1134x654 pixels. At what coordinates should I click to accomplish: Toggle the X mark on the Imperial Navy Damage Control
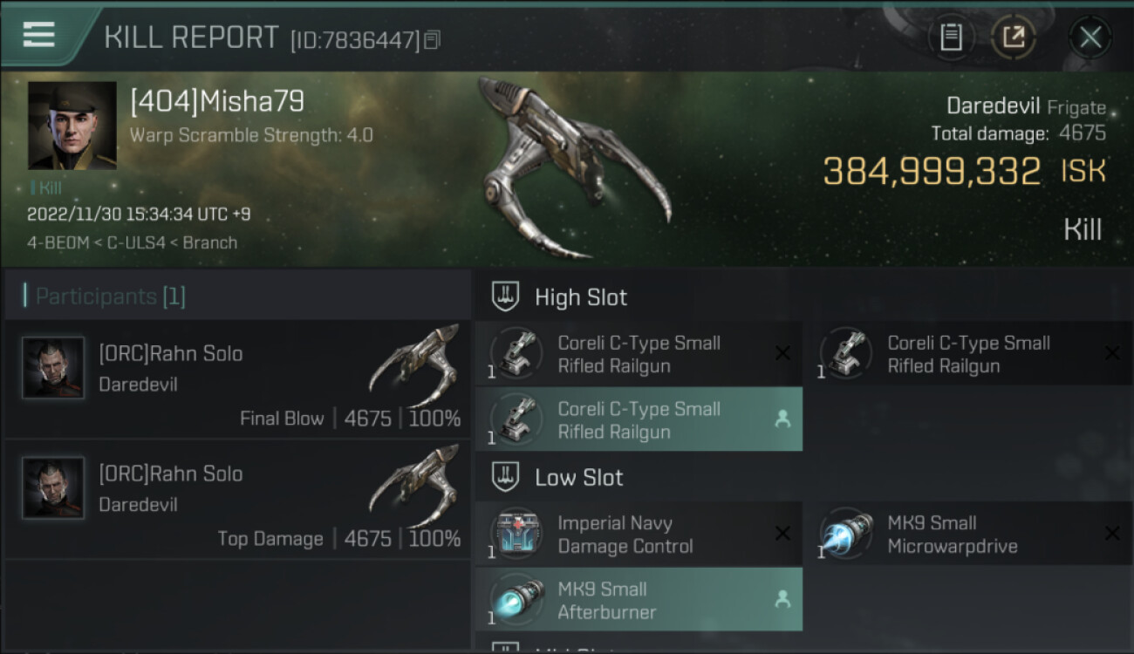pyautogui.click(x=782, y=534)
